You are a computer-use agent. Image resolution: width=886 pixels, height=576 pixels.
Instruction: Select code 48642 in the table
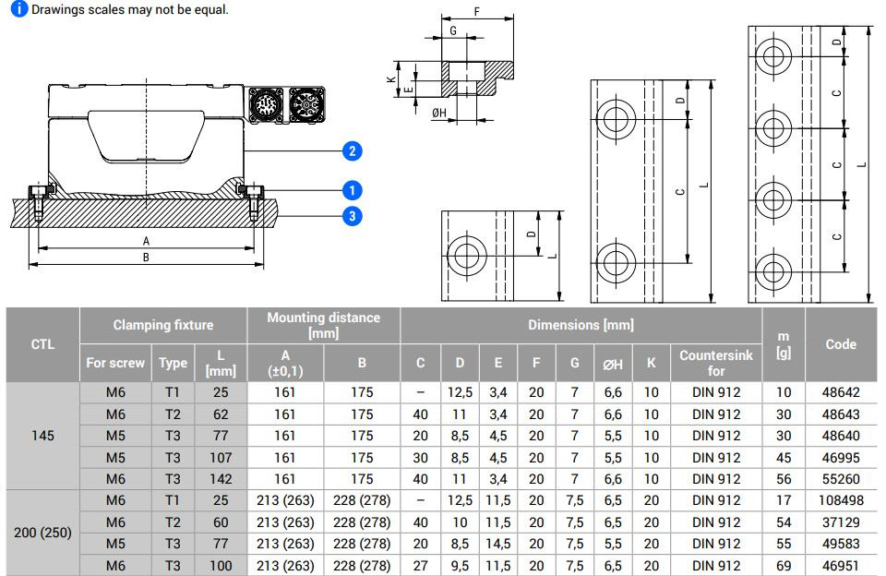click(841, 392)
